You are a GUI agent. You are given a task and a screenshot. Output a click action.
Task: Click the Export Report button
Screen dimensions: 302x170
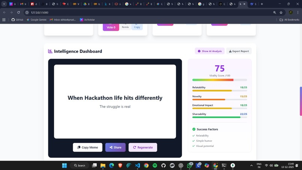coord(239,51)
